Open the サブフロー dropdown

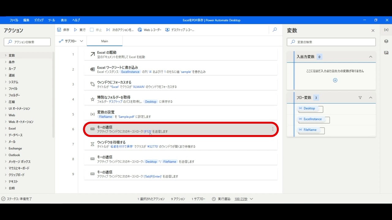click(x=71, y=41)
